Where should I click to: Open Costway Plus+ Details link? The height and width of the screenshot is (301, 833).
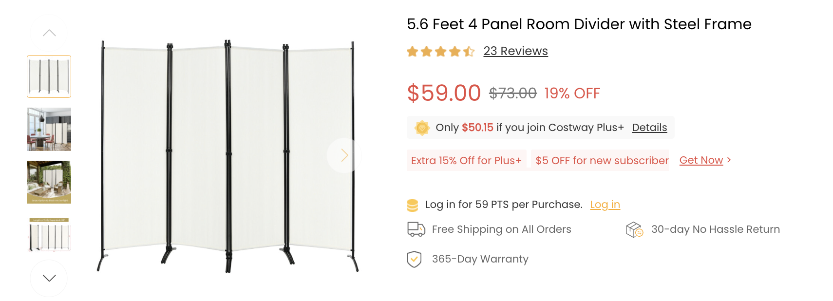click(x=649, y=128)
